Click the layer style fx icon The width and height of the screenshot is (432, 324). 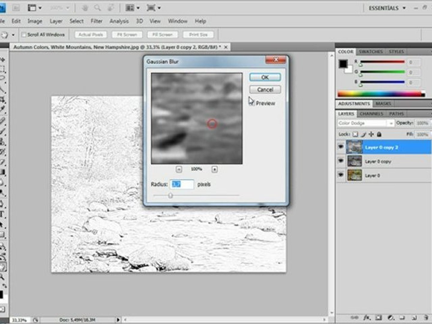(x=367, y=317)
